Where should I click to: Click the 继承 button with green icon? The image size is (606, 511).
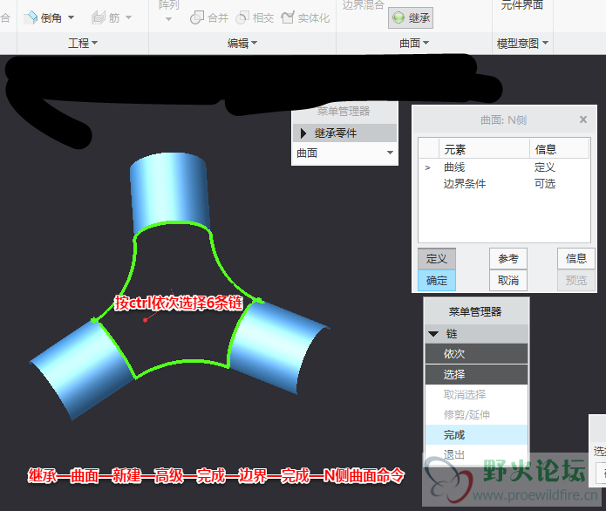coord(411,17)
